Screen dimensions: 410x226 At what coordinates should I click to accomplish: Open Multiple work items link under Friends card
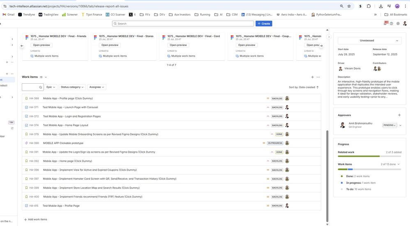[44, 56]
